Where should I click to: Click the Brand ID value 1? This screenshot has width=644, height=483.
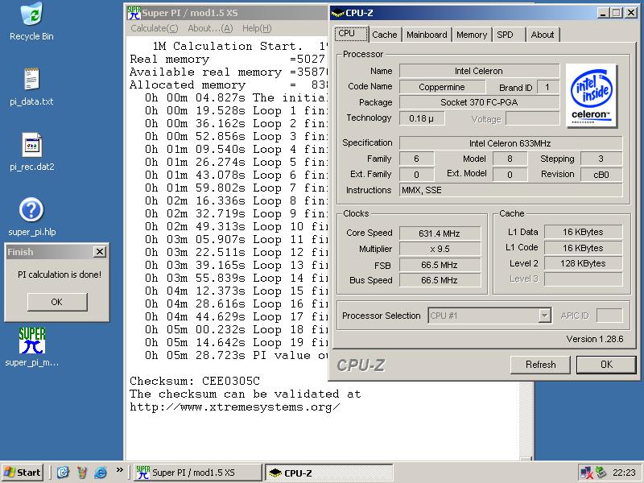548,87
